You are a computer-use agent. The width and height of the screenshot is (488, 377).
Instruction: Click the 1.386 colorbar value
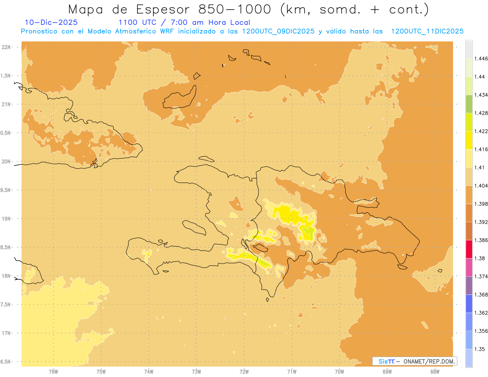coord(481,240)
